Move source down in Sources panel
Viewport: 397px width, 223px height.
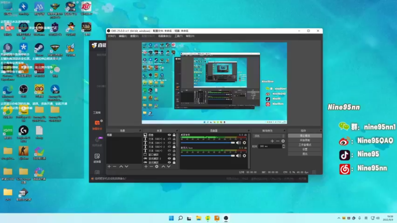[x=169, y=167]
